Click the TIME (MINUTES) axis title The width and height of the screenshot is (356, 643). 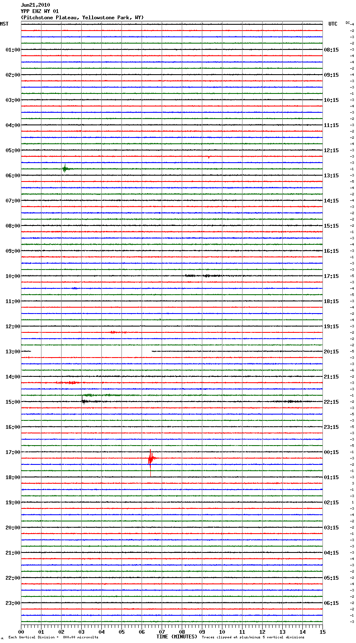[x=177, y=637]
